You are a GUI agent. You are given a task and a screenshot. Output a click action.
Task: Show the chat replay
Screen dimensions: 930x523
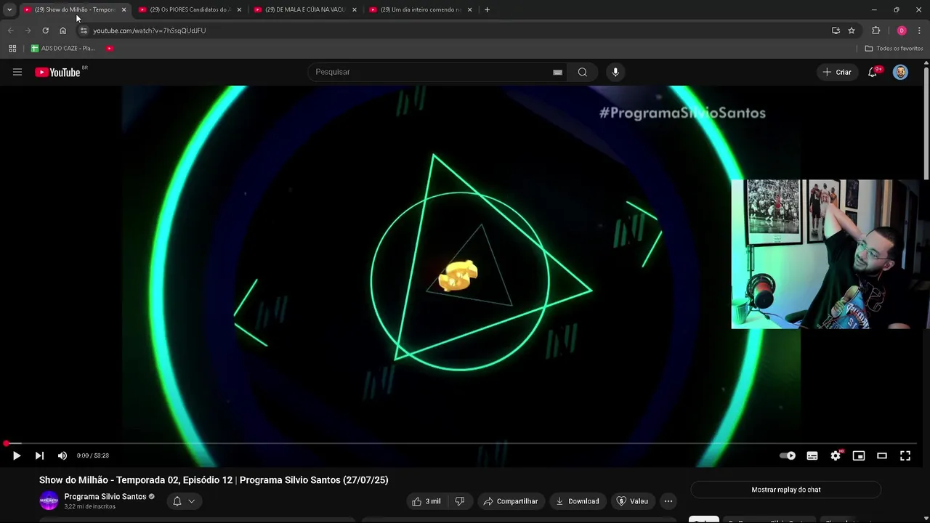coord(786,490)
